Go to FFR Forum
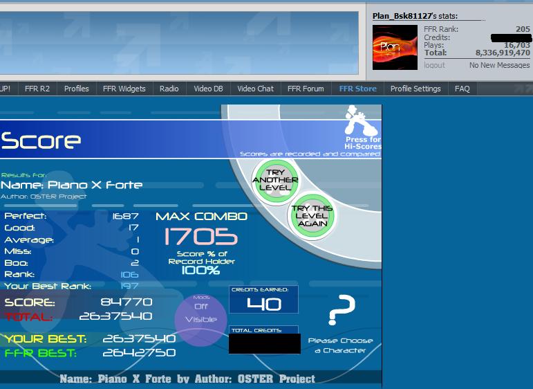This screenshot has height=389, width=533. pos(306,89)
